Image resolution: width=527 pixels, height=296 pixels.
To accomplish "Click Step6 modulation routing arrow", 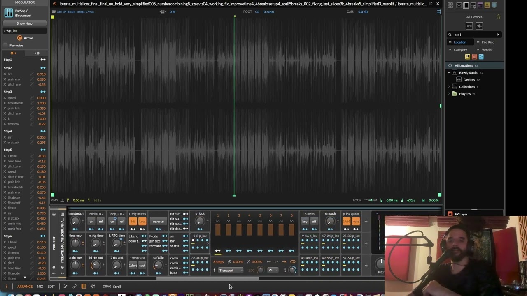I will click(x=43, y=236).
